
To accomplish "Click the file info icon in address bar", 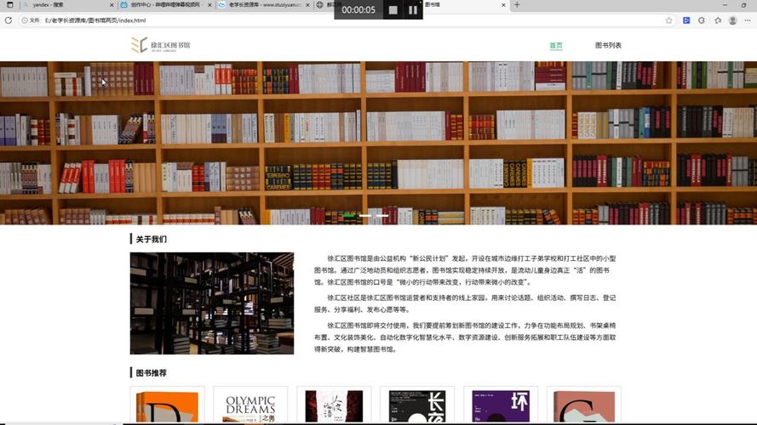I will (x=25, y=20).
